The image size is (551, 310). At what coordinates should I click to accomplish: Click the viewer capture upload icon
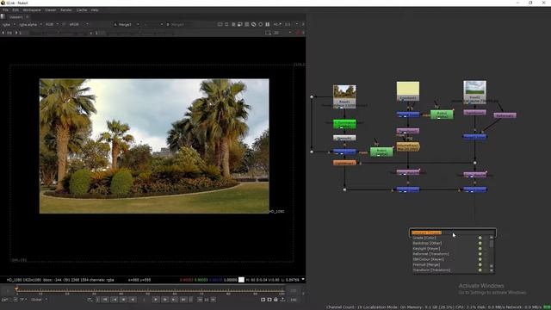point(282,300)
